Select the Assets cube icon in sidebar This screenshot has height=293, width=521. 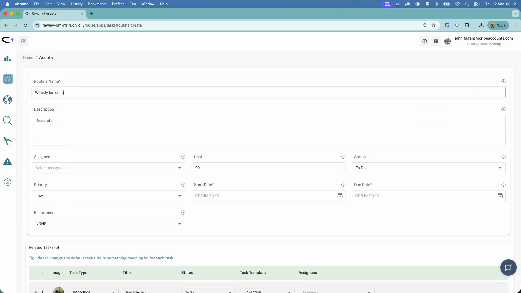coord(8,79)
